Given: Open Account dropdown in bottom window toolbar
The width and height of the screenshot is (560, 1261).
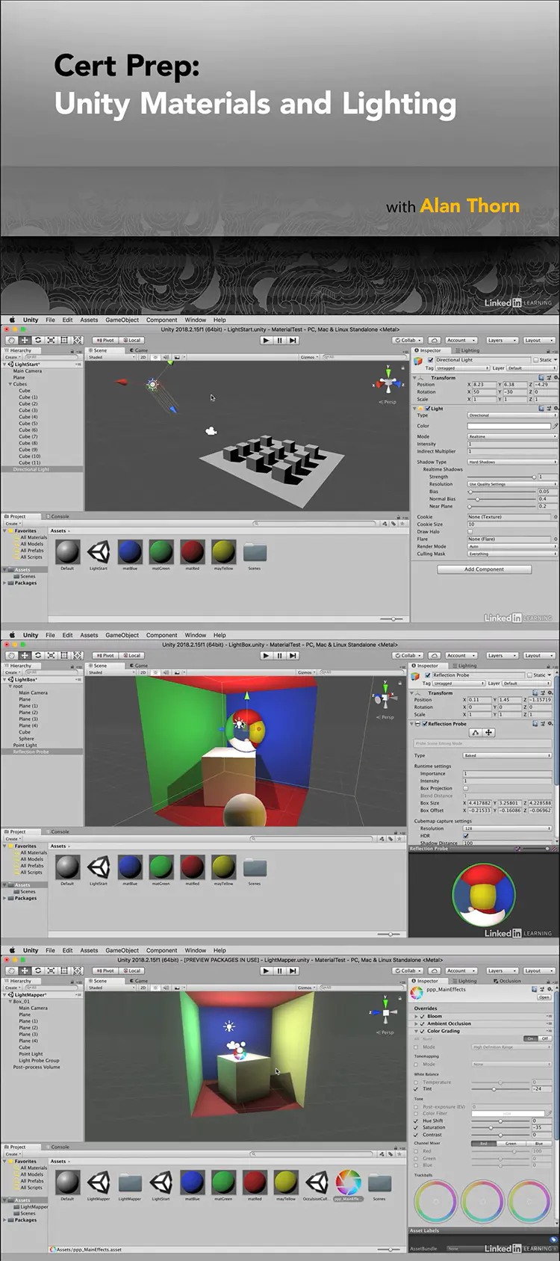Looking at the screenshot, I should click(461, 970).
